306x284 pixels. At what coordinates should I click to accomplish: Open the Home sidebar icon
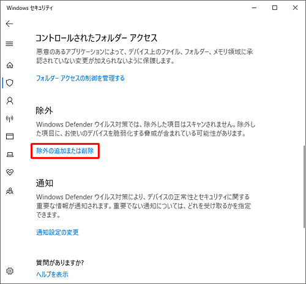(x=10, y=65)
